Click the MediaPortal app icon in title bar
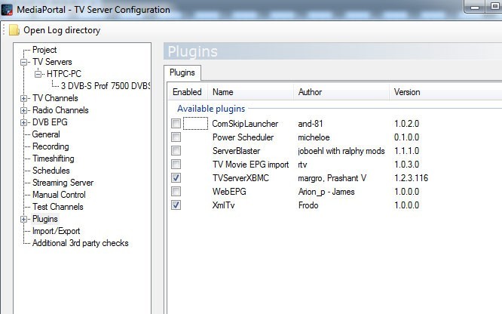The image size is (502, 314). pyautogui.click(x=8, y=10)
